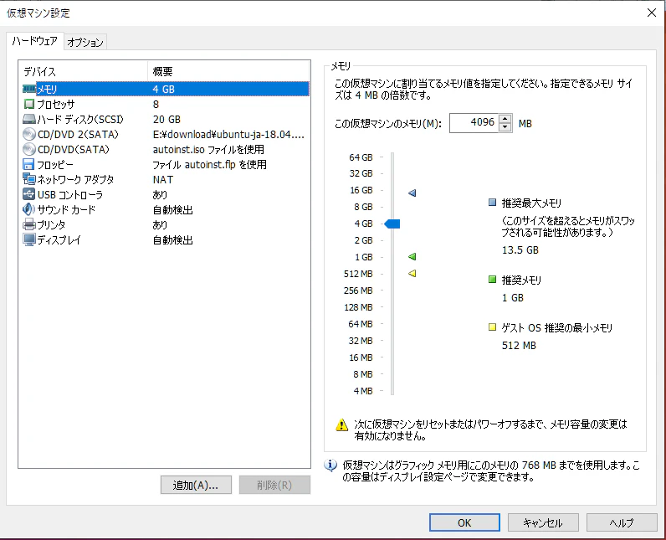The width and height of the screenshot is (666, 540).
Task: Click the blue 推奨最大メモリ legend square
Action: click(x=492, y=203)
